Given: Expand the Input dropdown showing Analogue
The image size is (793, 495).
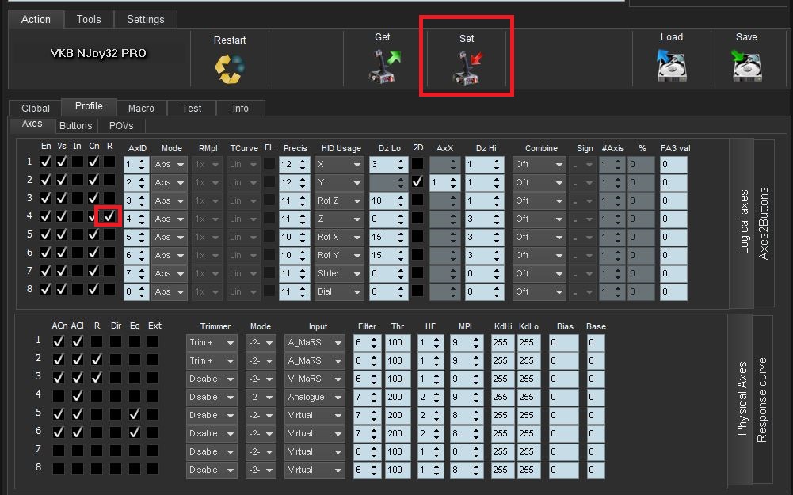Looking at the screenshot, I should tap(315, 397).
